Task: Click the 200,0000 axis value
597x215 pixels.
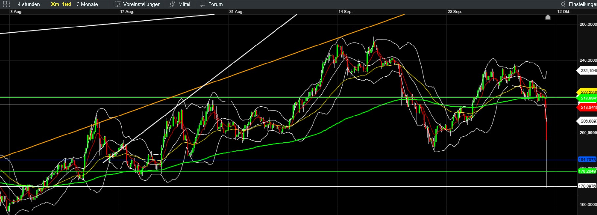Action: [588, 133]
